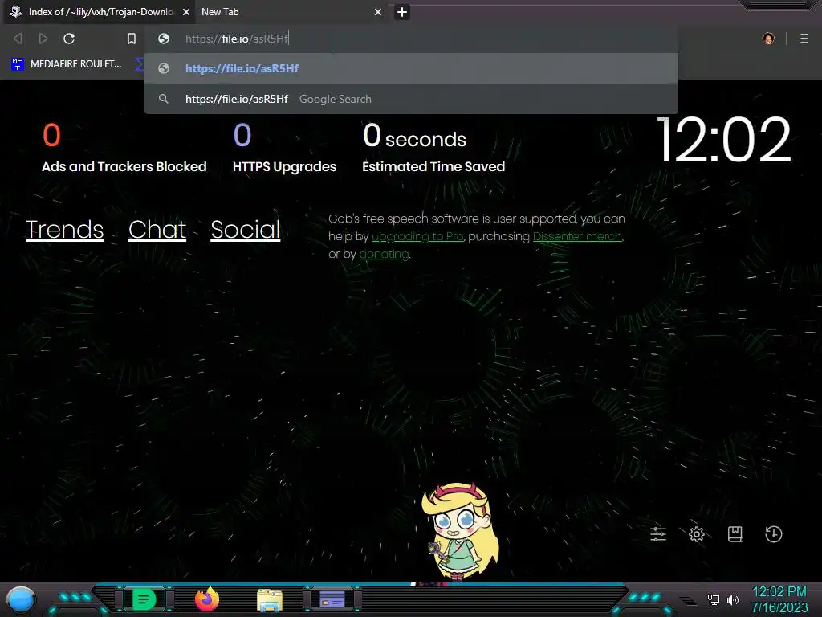The height and width of the screenshot is (617, 822).
Task: Switch to the New Tab tab
Action: point(291,12)
